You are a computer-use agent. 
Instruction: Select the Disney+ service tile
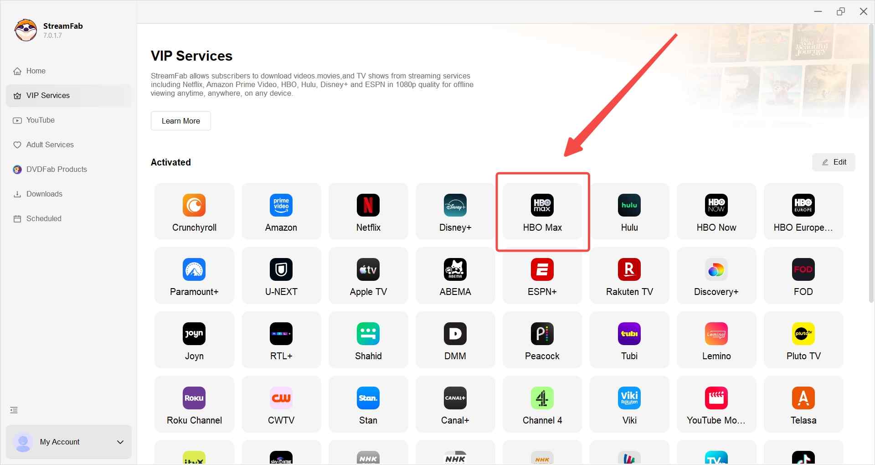[x=455, y=211]
